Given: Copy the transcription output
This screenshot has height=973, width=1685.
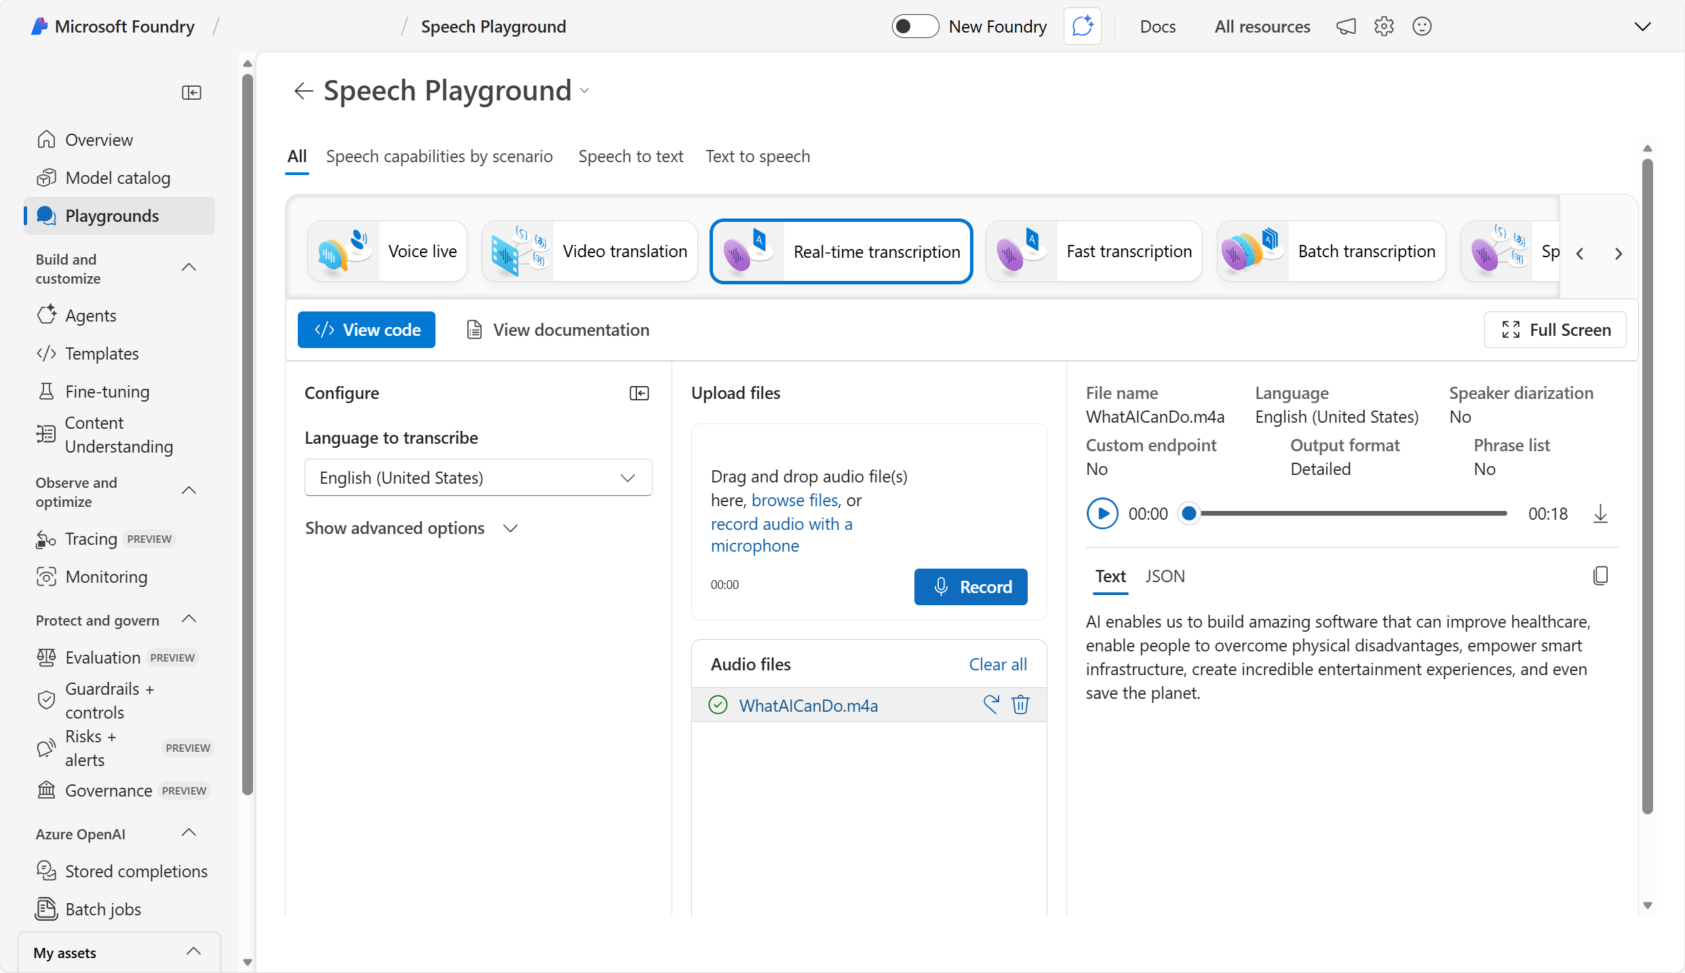Looking at the screenshot, I should coord(1601,575).
